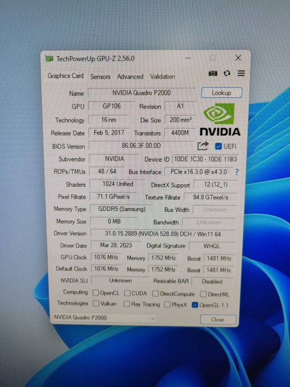Click the Default Clock field 1076 MHz
290x387 pixels.
tap(106, 269)
